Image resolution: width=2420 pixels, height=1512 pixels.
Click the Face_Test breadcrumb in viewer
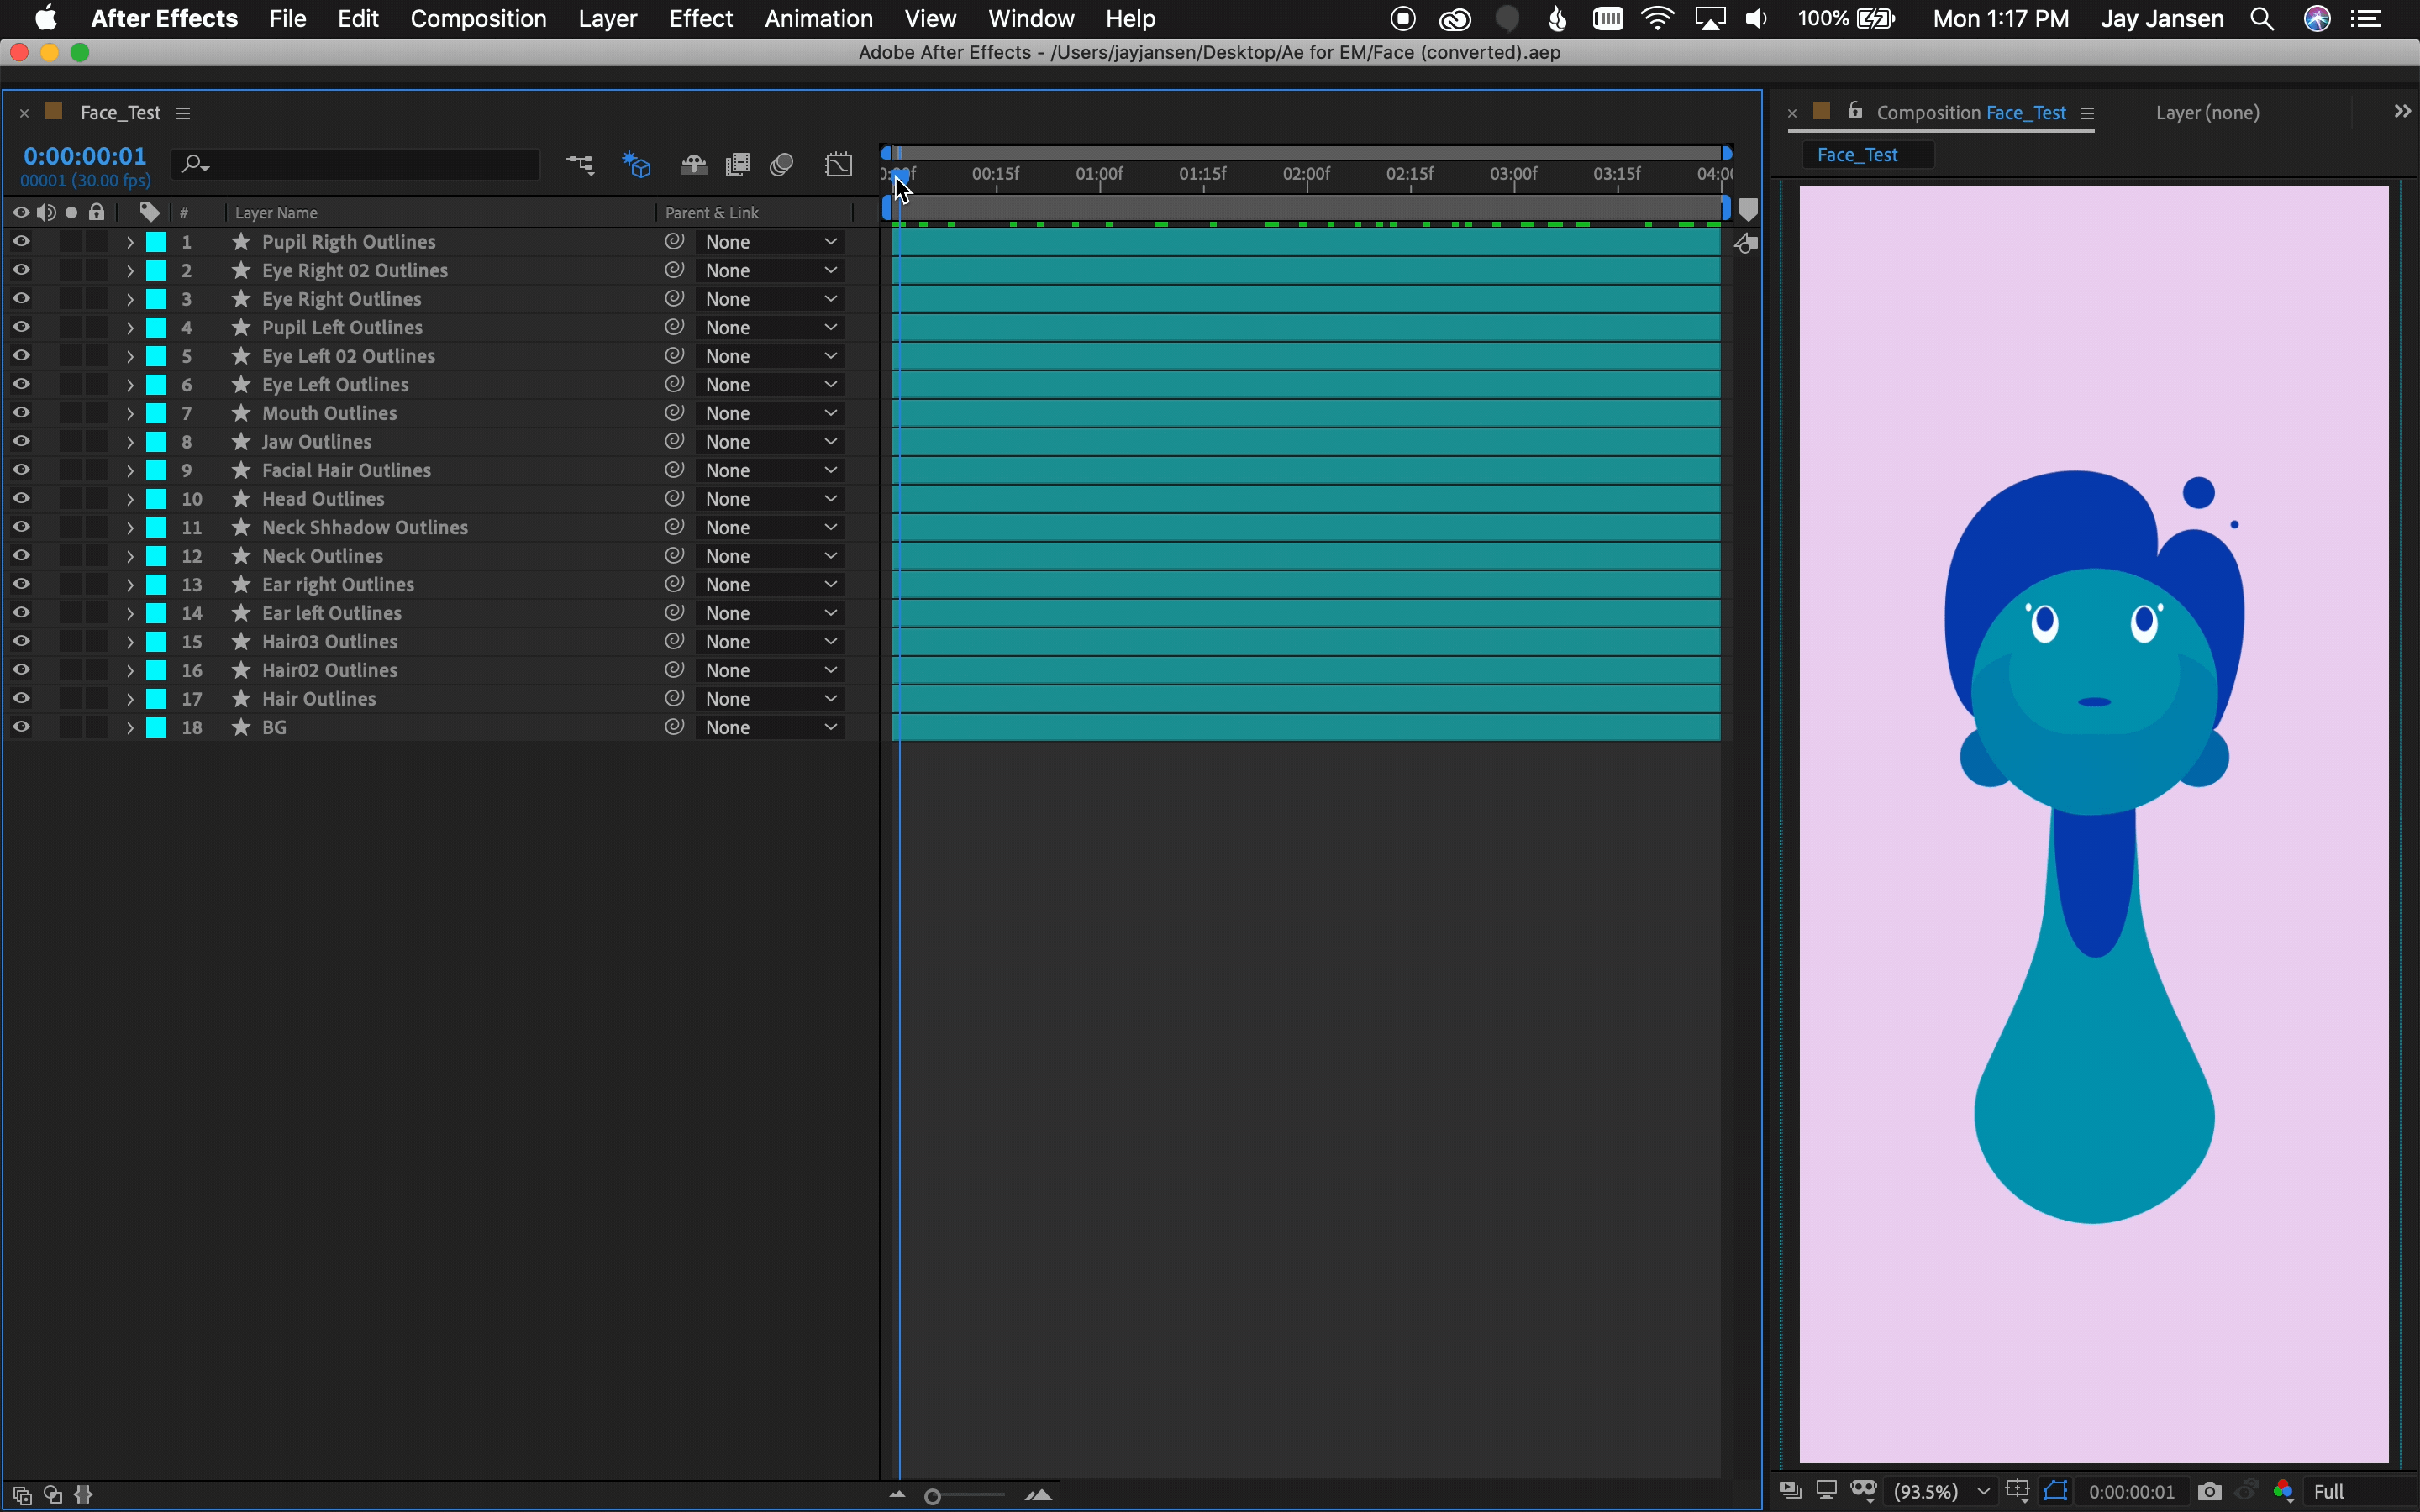click(x=1857, y=155)
